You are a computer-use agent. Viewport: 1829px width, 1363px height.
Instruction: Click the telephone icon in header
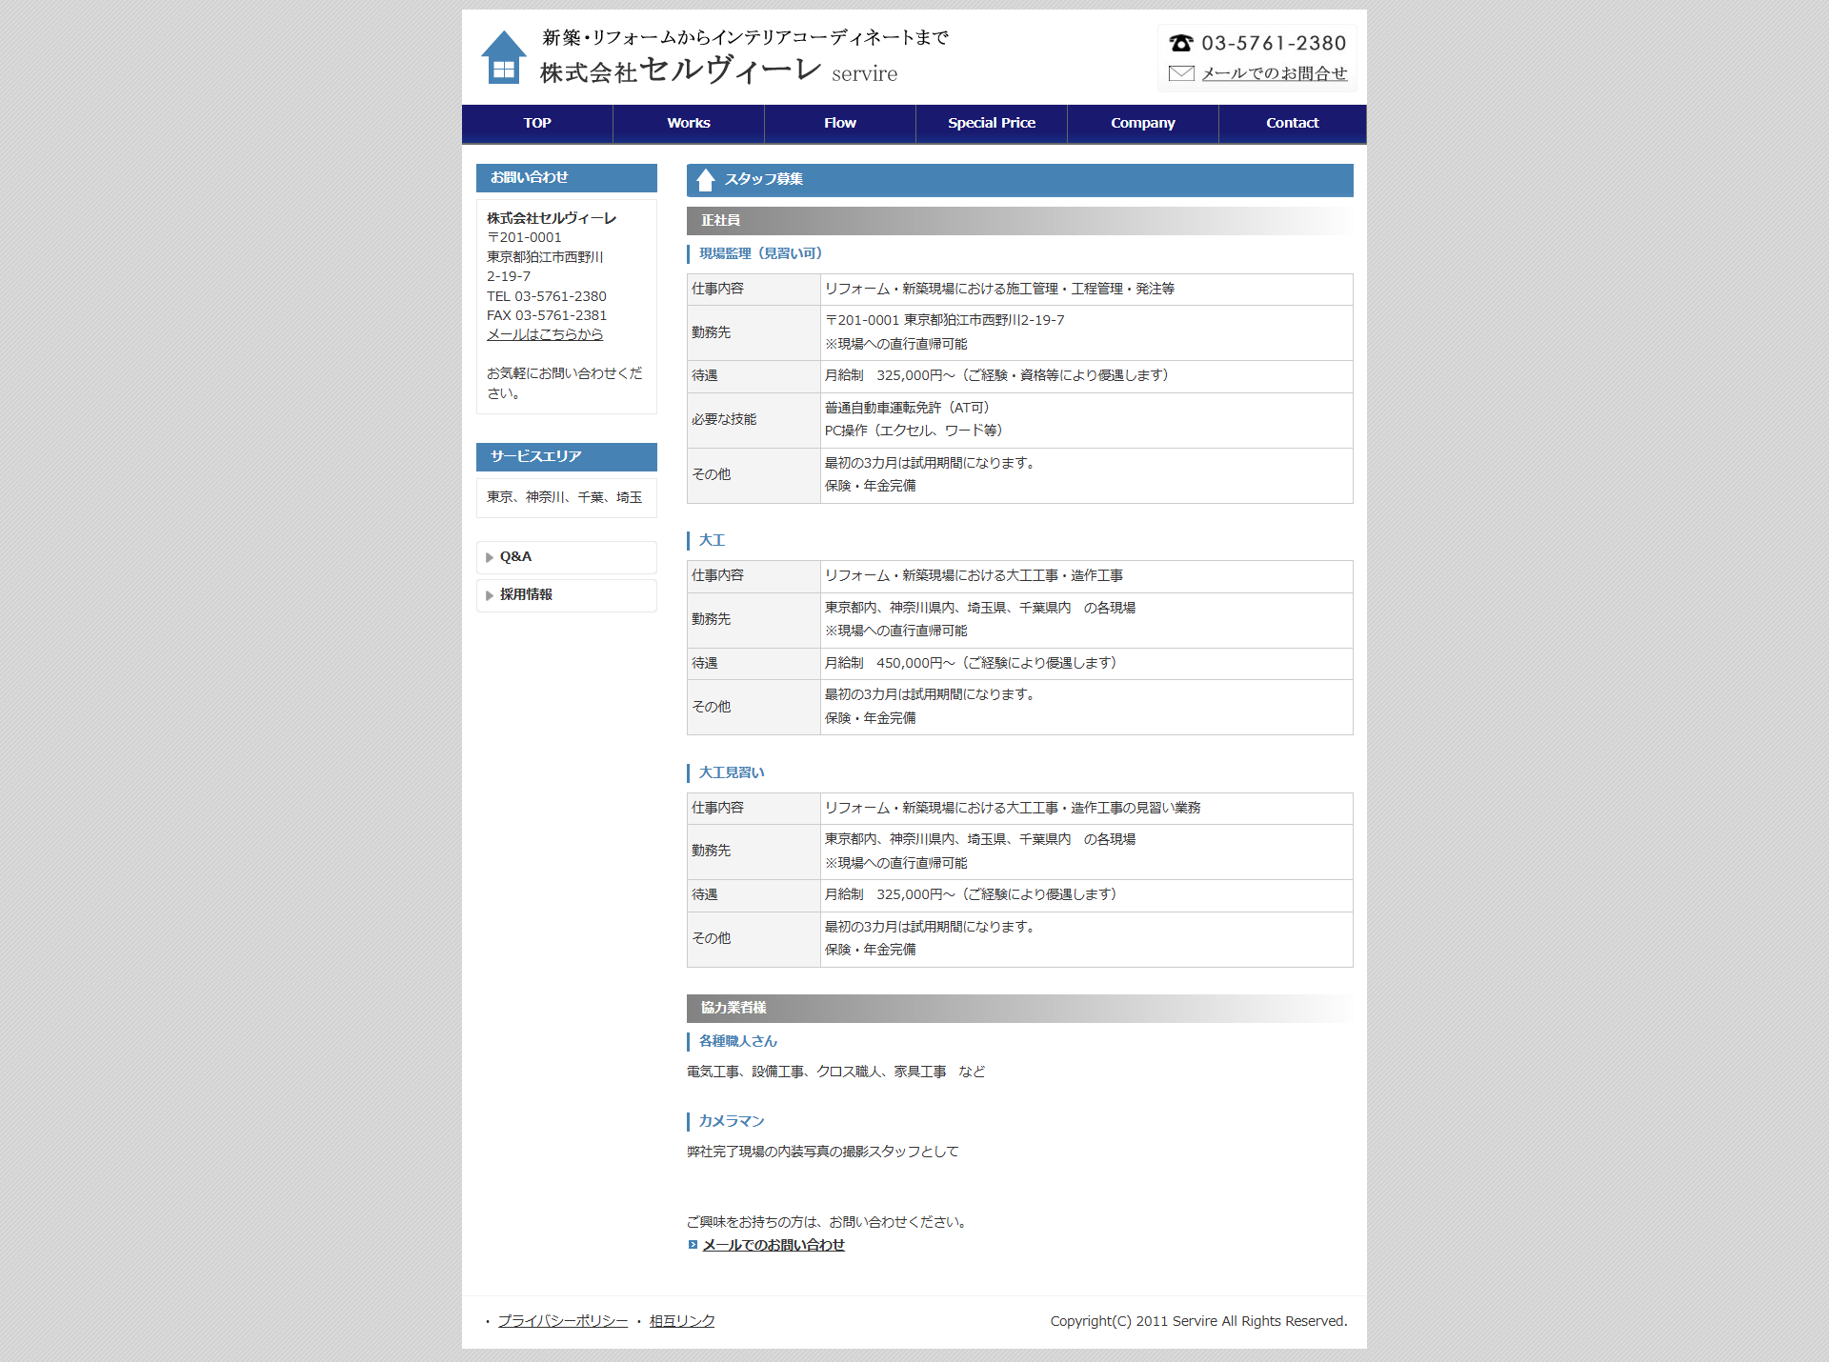1181,43
